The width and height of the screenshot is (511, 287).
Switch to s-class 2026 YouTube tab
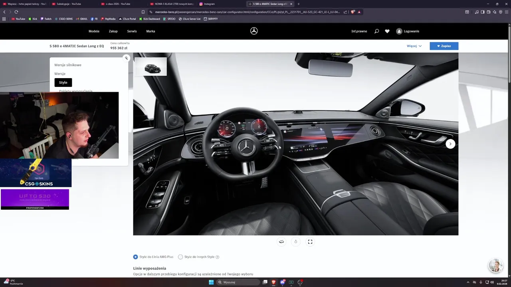click(x=123, y=4)
